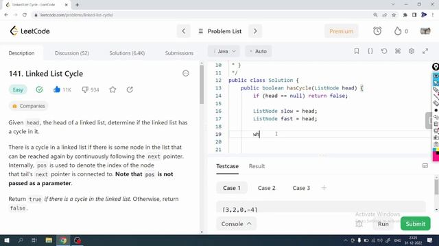Click the debug bug icon
This screenshot has height=246, width=439.
coord(359,224)
